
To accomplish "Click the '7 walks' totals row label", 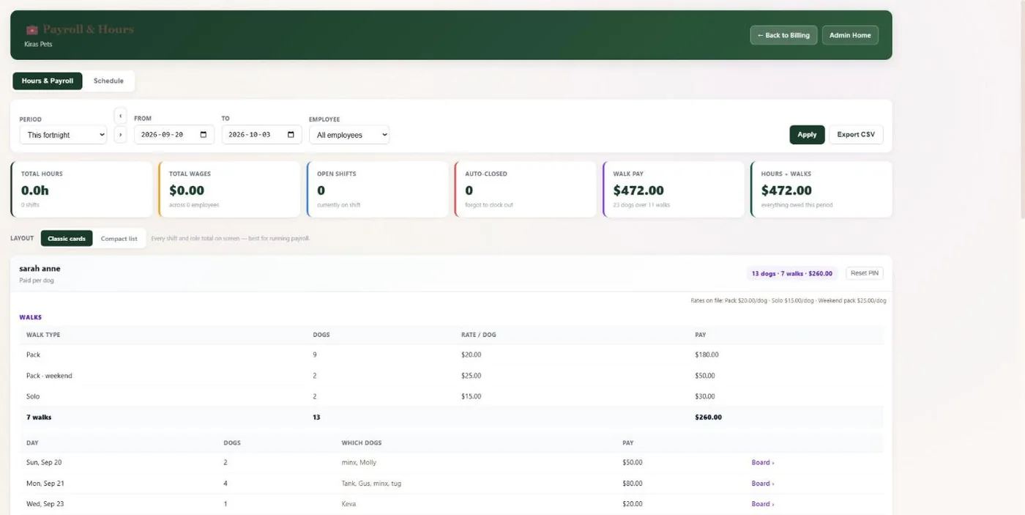I will tap(39, 418).
